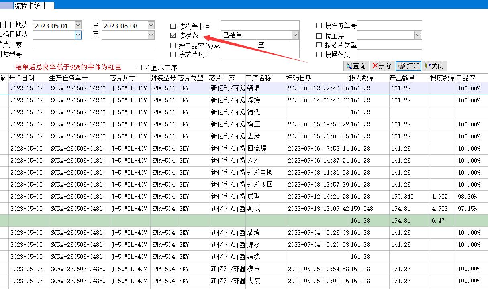Toggle the 不显示工序 checkbox
This screenshot has height=289, width=488.
click(x=139, y=67)
